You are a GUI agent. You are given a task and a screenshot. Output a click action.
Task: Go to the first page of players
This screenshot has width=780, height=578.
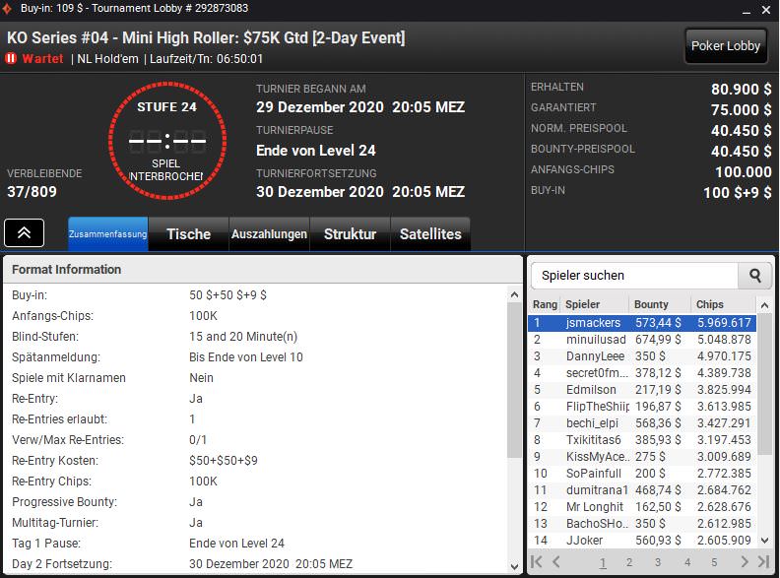click(x=538, y=562)
